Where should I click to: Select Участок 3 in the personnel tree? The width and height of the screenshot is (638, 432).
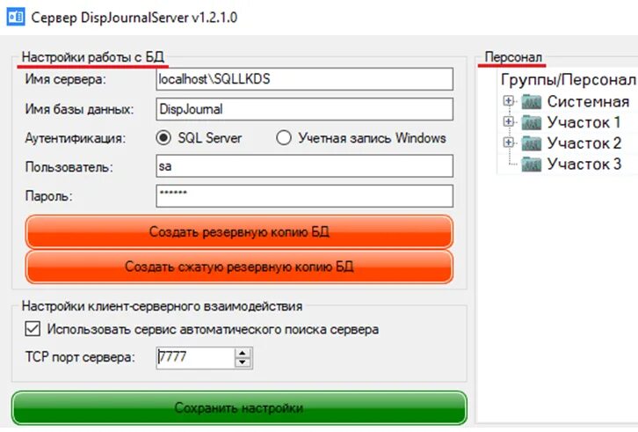click(x=584, y=164)
